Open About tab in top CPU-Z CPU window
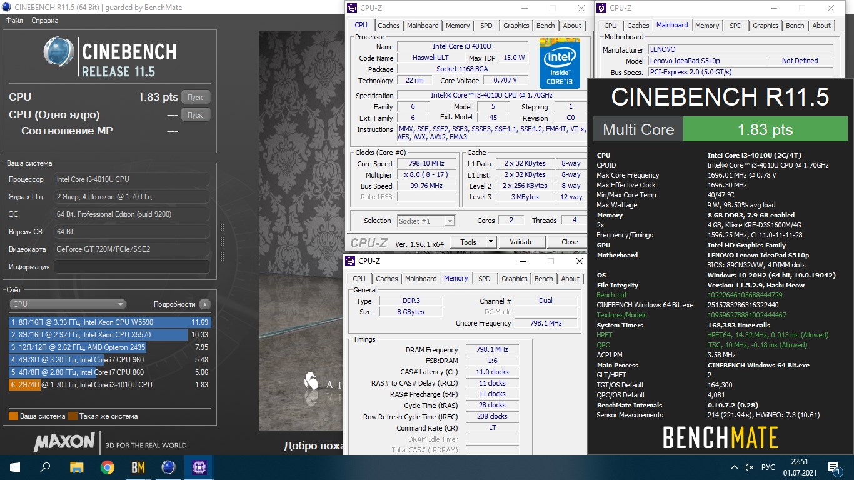This screenshot has height=480, width=854. 572,26
